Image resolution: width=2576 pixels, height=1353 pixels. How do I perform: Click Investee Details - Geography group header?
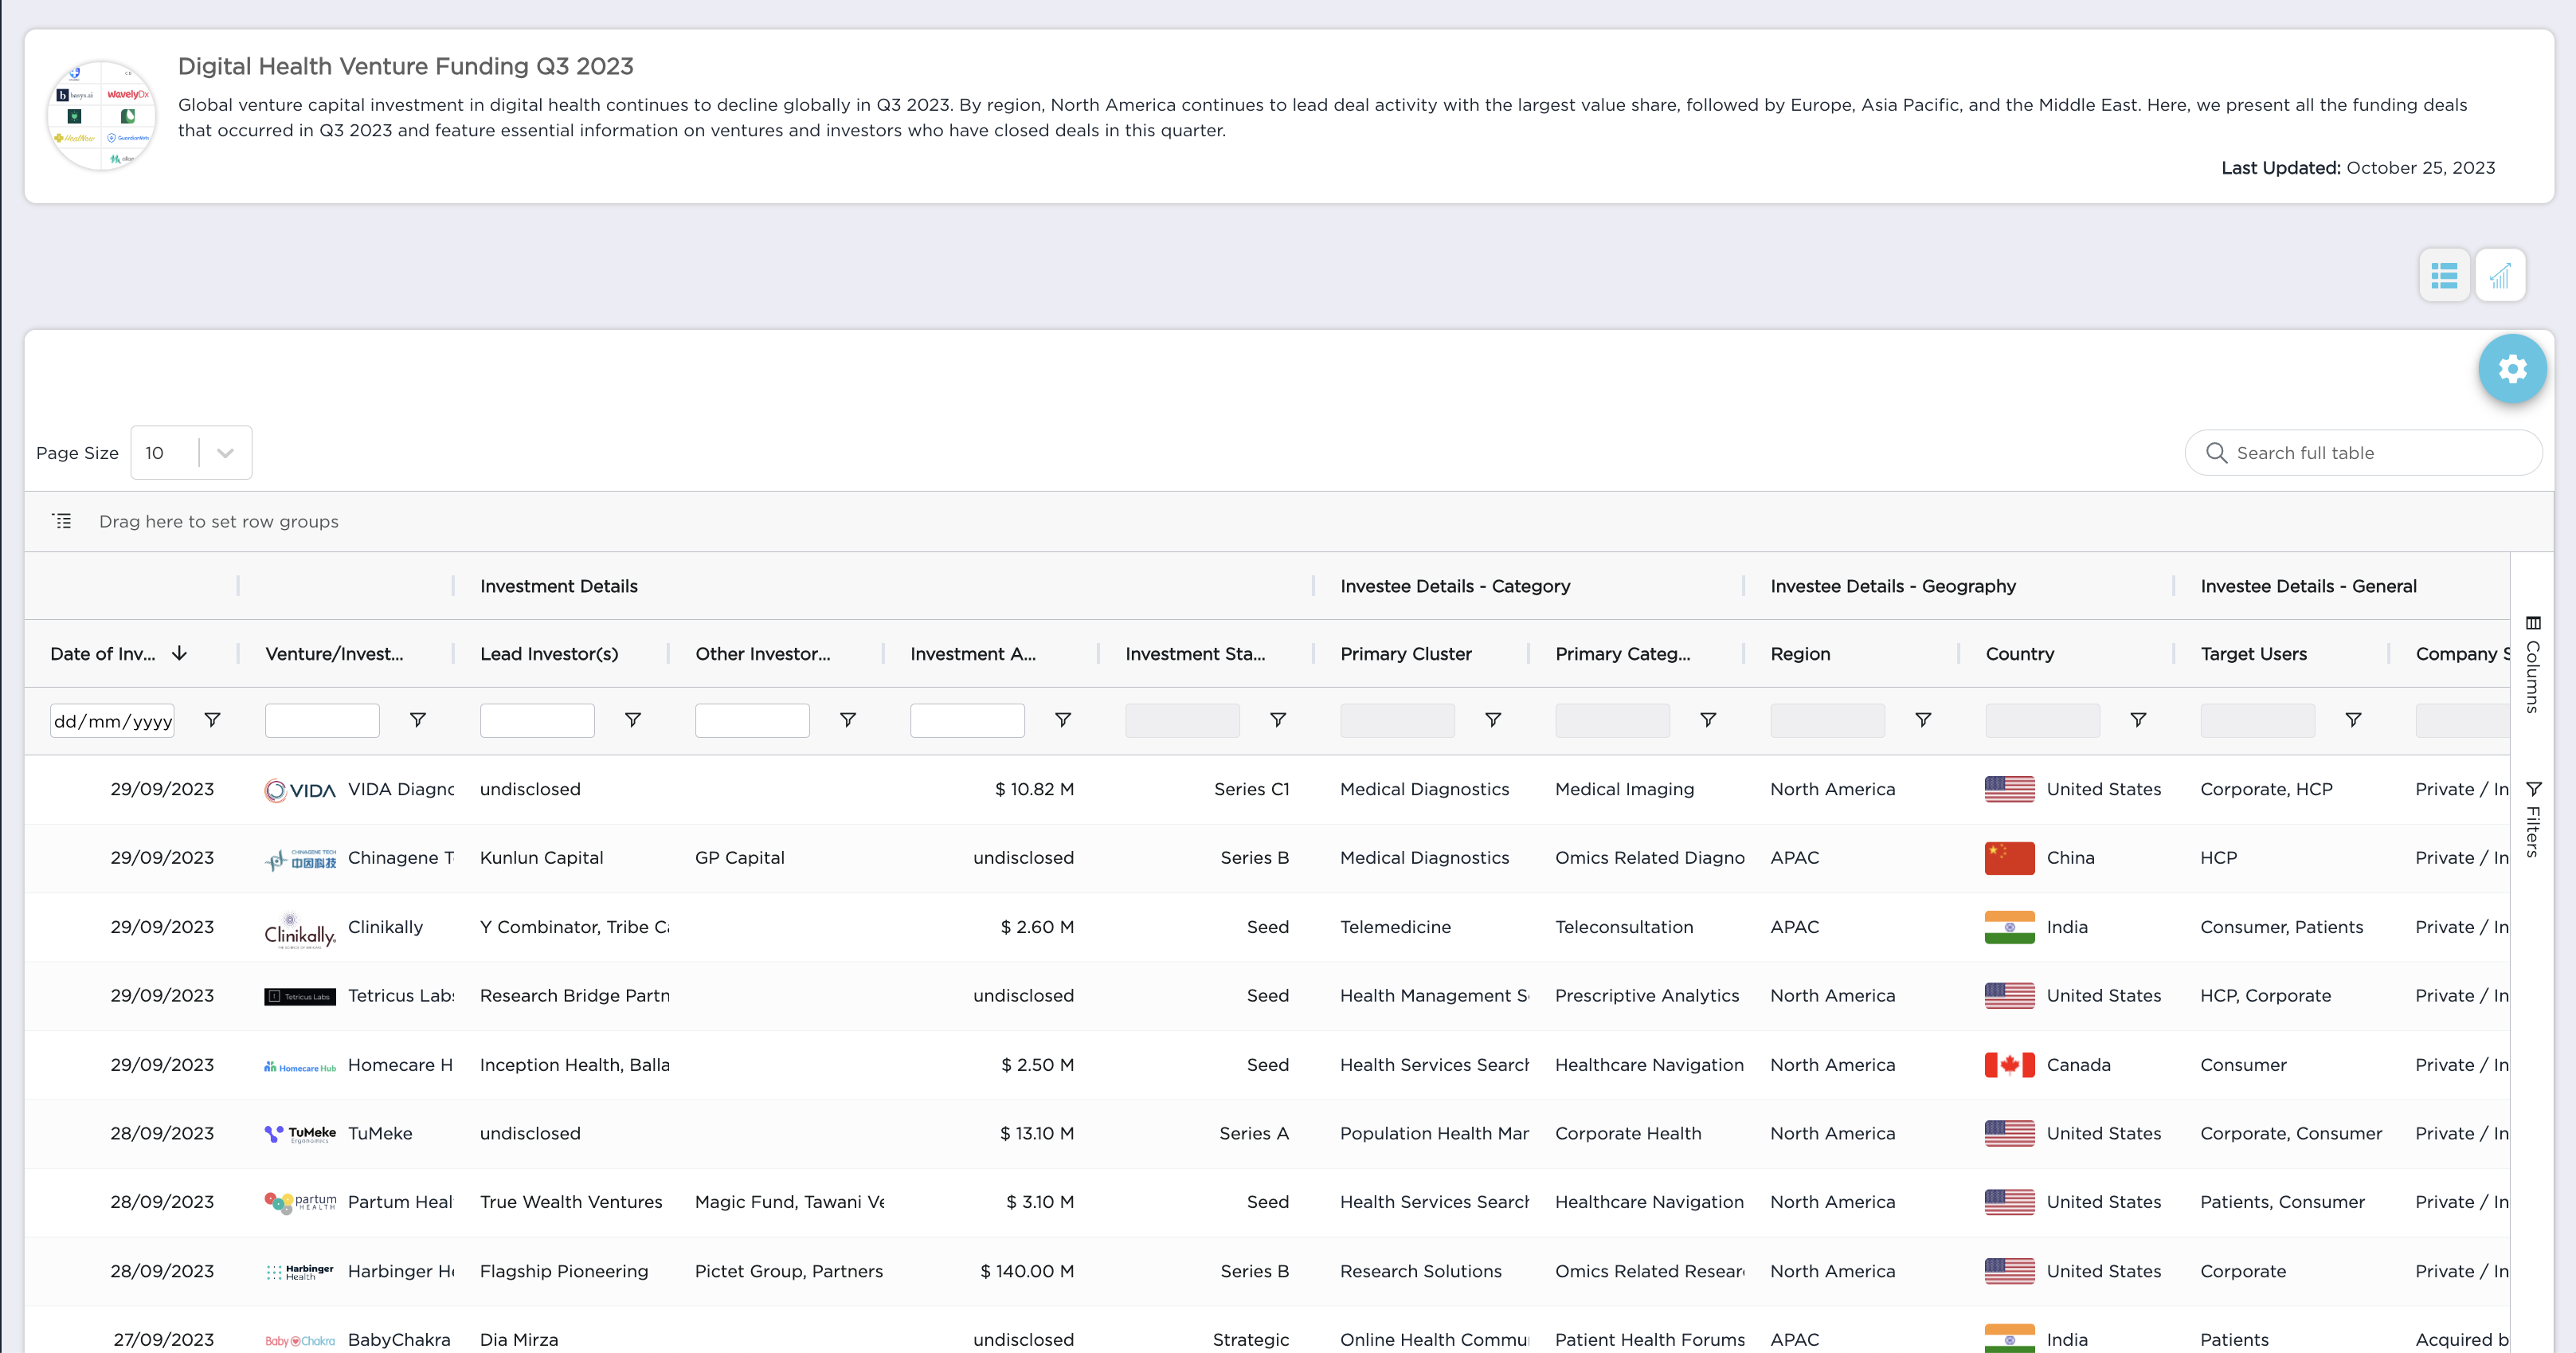point(1893,586)
